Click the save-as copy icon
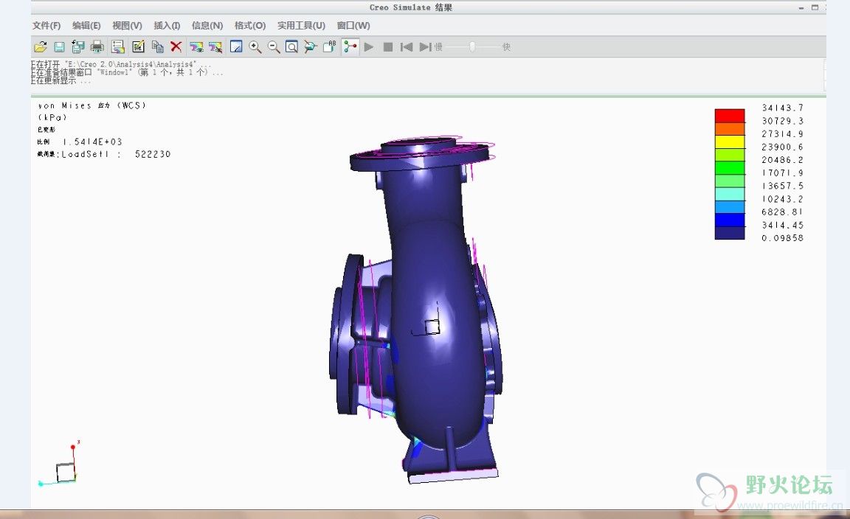 tap(78, 47)
